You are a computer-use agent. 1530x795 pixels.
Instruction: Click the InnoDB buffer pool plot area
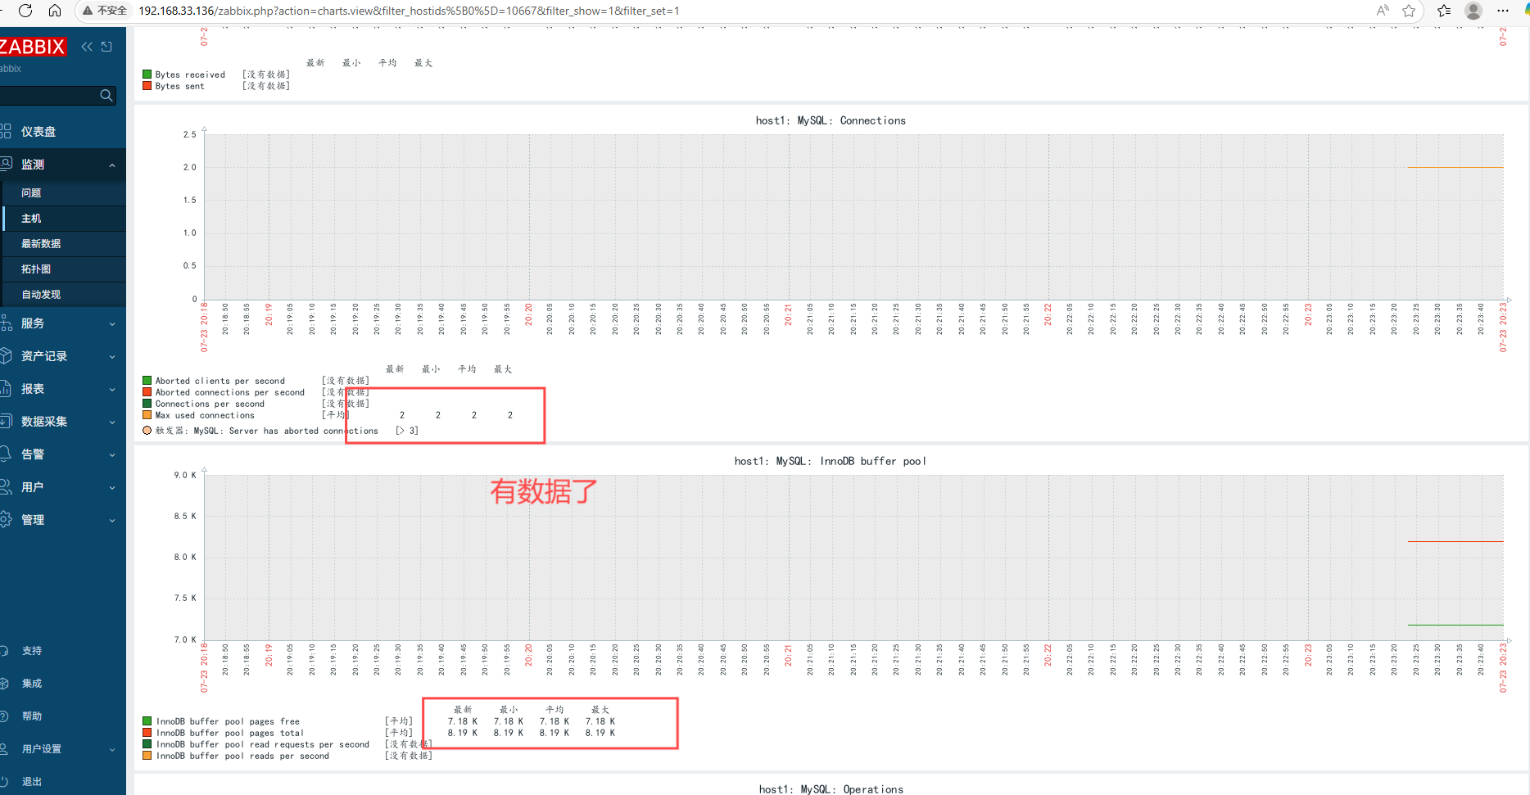click(854, 558)
